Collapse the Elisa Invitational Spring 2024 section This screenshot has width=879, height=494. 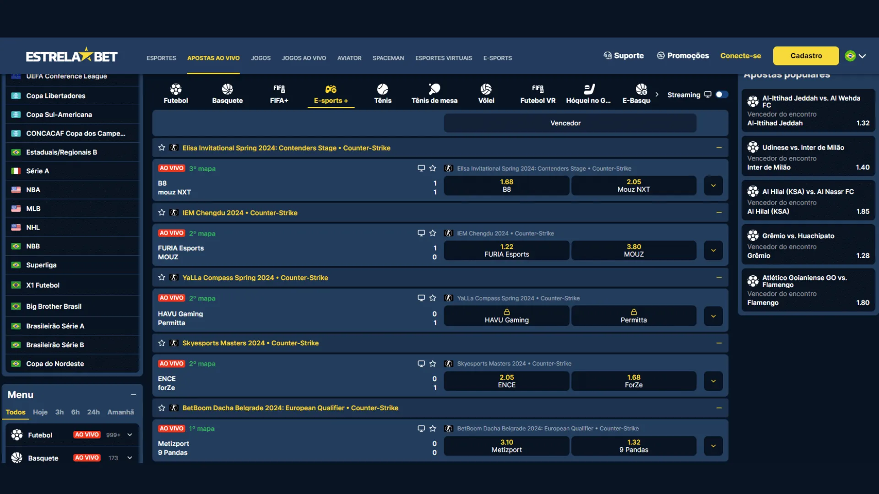pos(719,148)
